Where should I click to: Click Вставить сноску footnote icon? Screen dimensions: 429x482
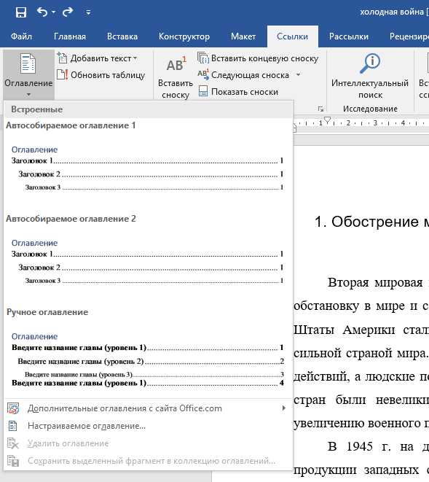pyautogui.click(x=176, y=64)
